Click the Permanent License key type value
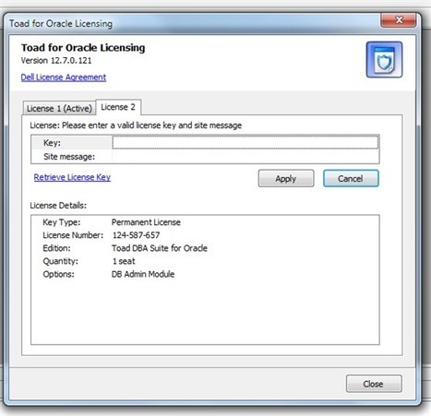431x416 pixels. (x=146, y=222)
